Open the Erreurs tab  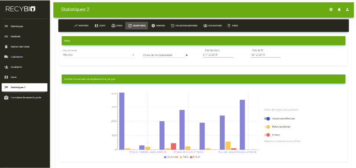pos(158,26)
